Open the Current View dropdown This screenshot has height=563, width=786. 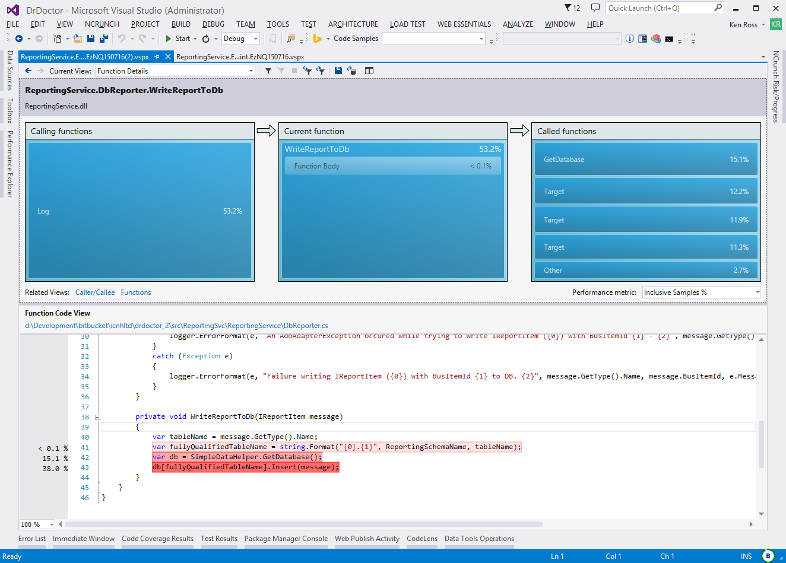pyautogui.click(x=175, y=71)
